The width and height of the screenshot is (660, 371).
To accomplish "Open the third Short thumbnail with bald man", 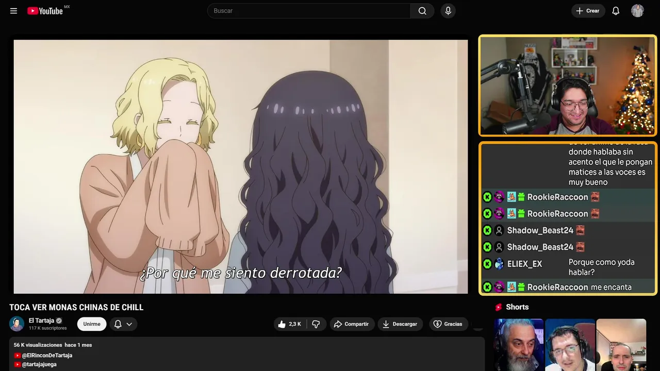I will 621,345.
